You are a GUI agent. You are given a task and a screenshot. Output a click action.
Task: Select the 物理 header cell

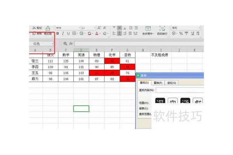(x=97, y=55)
